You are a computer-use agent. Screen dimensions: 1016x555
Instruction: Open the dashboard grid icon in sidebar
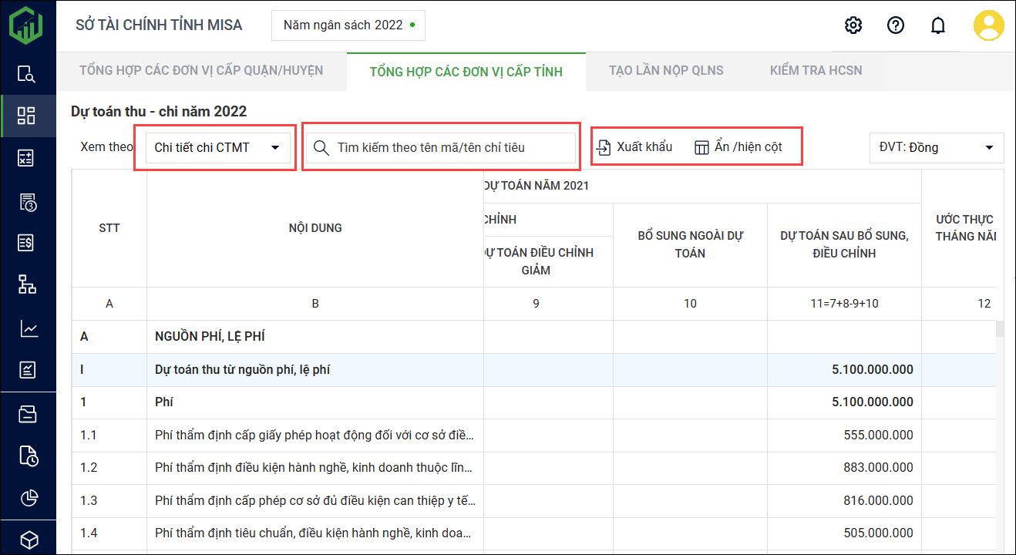[27, 116]
